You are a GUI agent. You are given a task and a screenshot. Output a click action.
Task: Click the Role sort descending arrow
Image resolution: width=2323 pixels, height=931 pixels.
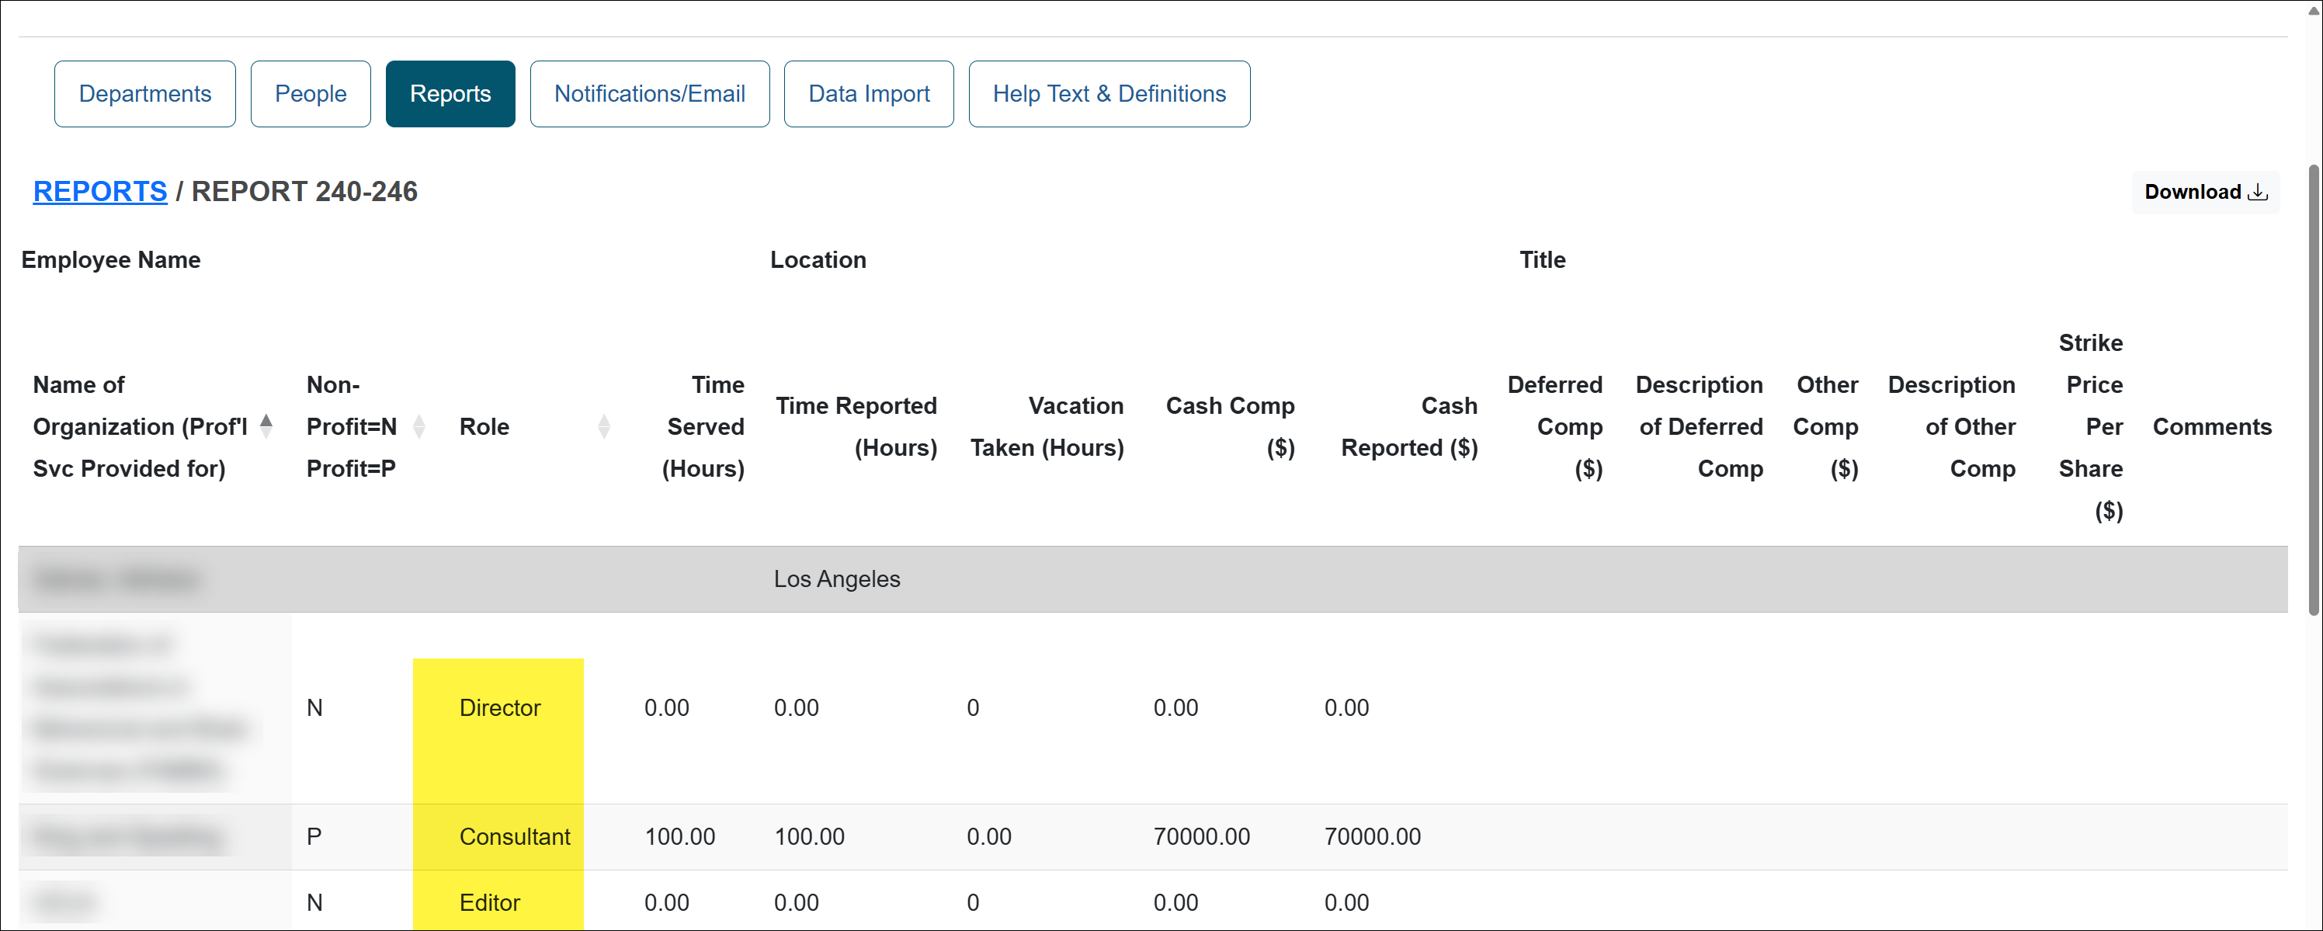coord(603,433)
